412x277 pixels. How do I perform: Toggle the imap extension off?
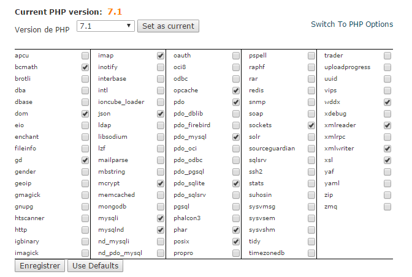(x=161, y=56)
